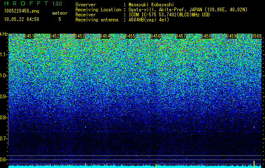Select observer name Masayuki Kobayashi
265x168 pixels.
[x=151, y=5]
